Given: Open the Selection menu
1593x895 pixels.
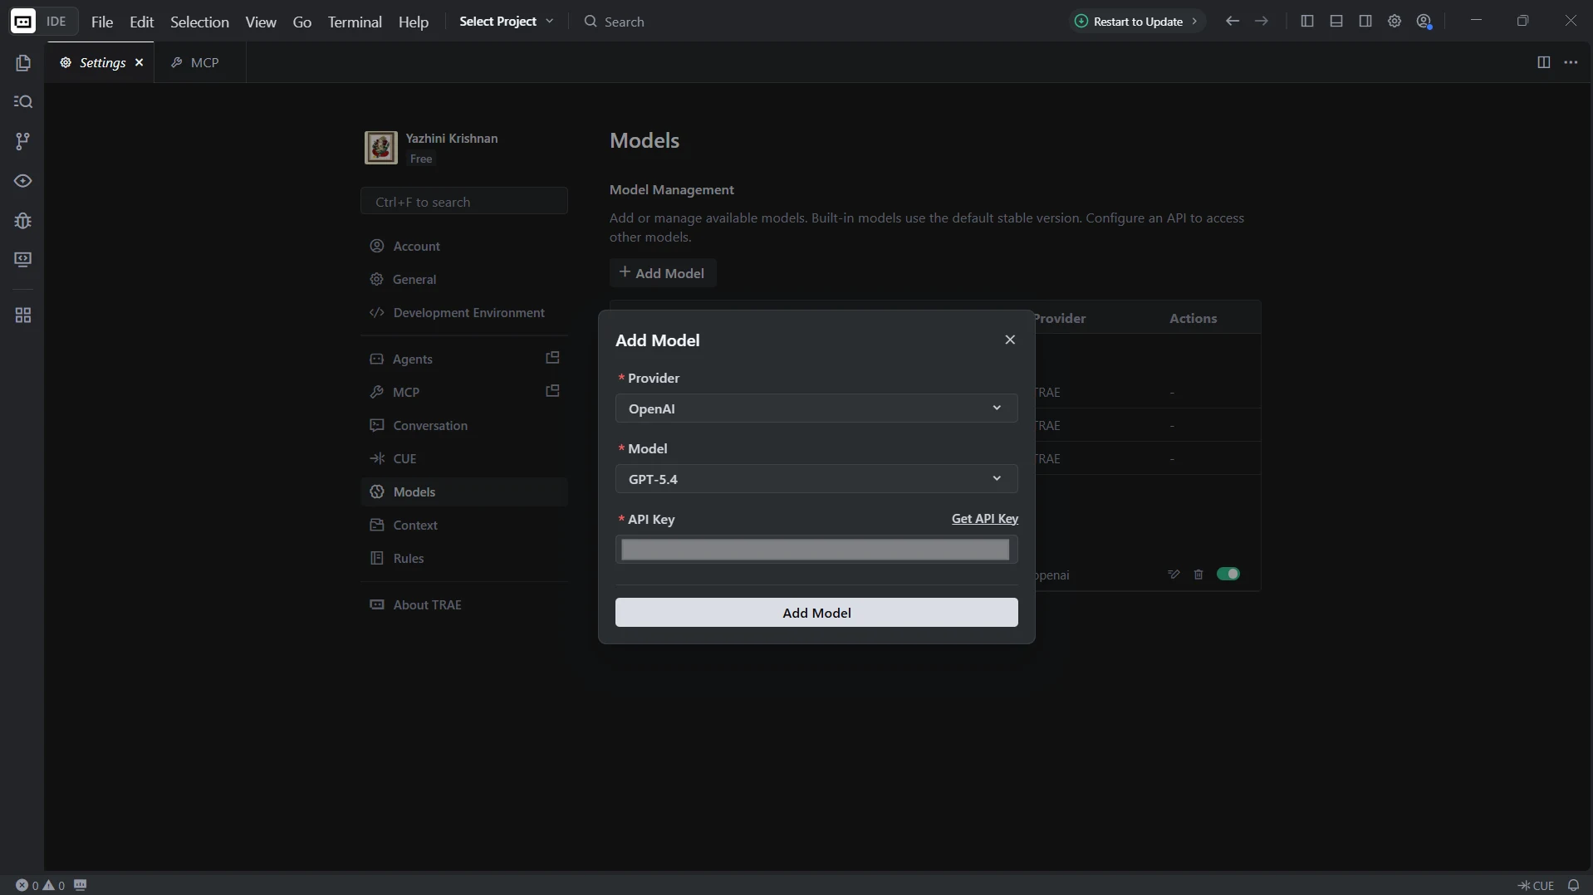Looking at the screenshot, I should tap(199, 22).
